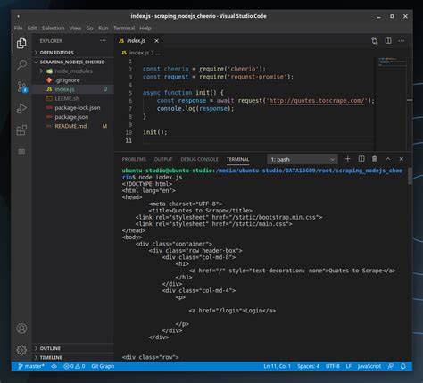Screen dimensions: 423x383
Task: Open the Extensions view
Action: [21, 129]
